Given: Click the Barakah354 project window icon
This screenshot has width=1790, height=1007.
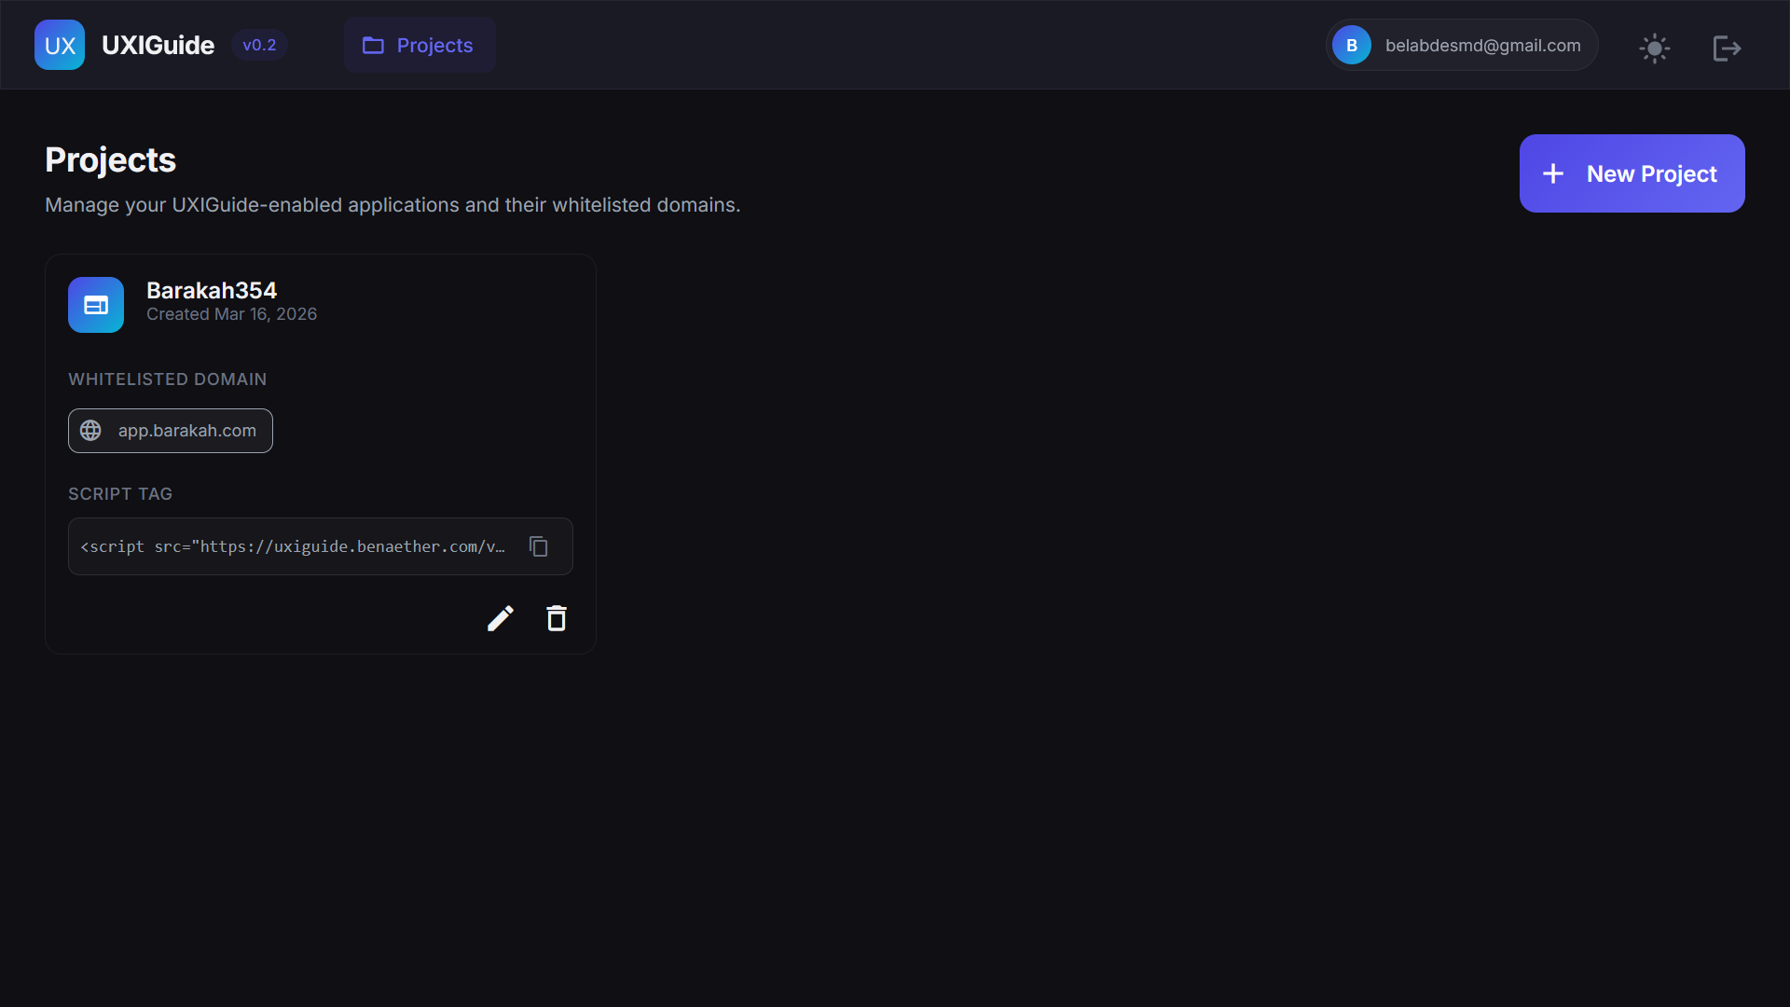Looking at the screenshot, I should tap(96, 305).
